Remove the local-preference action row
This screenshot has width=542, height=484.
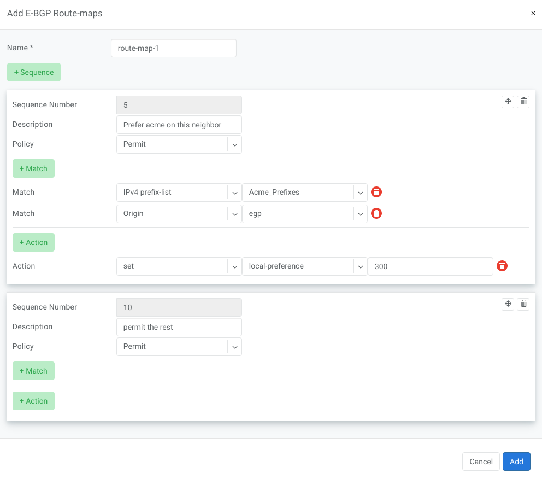(502, 266)
